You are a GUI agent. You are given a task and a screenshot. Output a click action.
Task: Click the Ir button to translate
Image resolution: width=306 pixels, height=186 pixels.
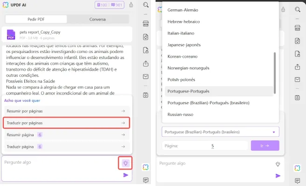pos(265,146)
